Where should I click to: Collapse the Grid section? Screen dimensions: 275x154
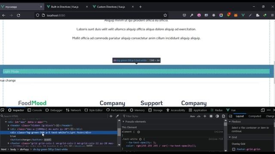[x=230, y=137]
